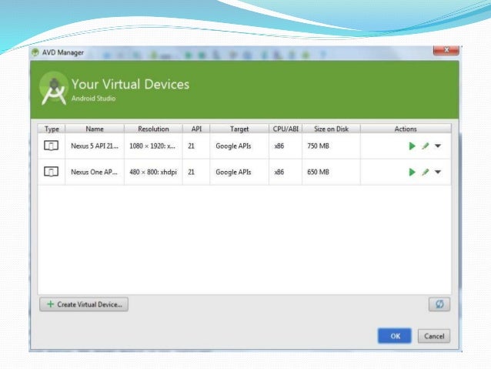This screenshot has width=491, height=369.
Task: Edit the Nexus 5 API 21 device
Action: pos(425,146)
